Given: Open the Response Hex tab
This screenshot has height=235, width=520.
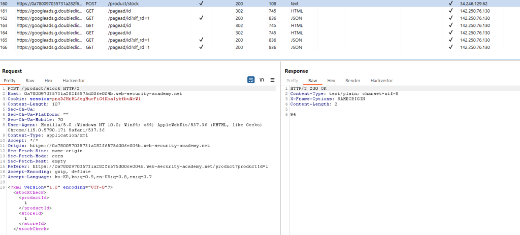Looking at the screenshot, I should (331, 81).
